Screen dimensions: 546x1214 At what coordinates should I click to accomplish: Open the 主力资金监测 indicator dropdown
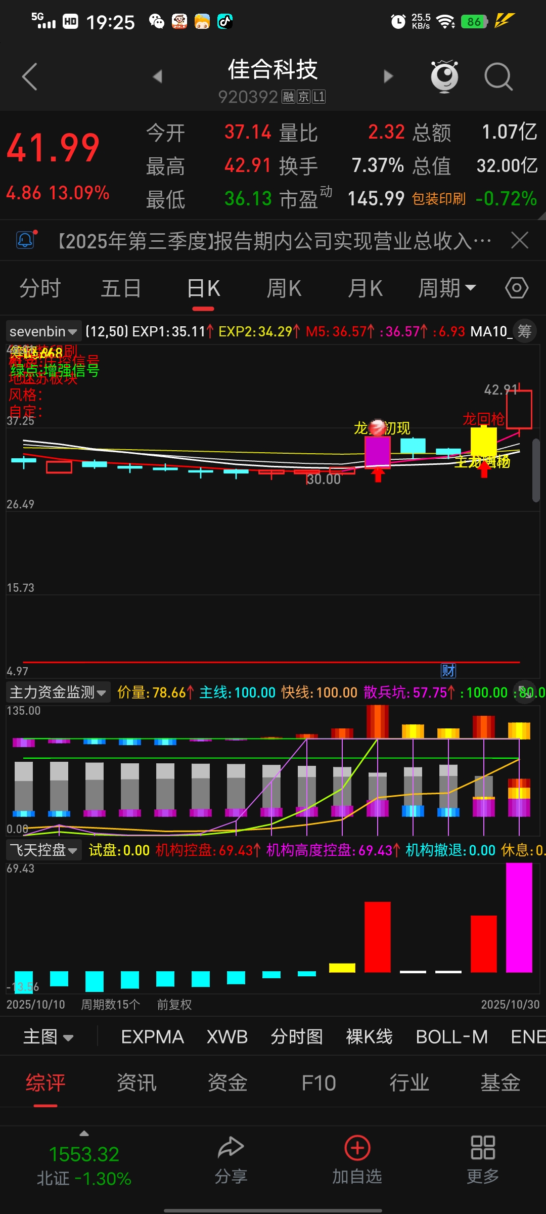click(58, 692)
